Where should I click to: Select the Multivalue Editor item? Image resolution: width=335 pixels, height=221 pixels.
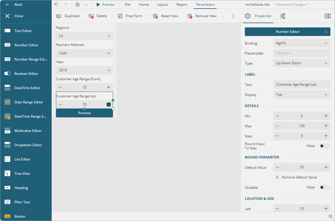[26, 131]
